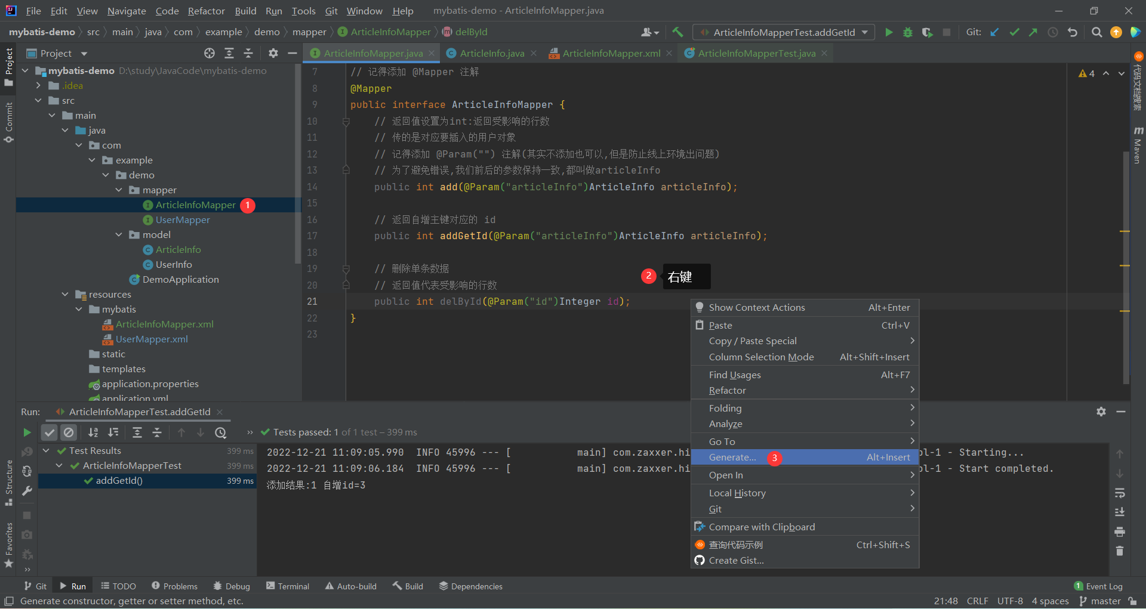Open UserMapper.xml in project tree
Screen dimensions: 1146x609
click(152, 339)
